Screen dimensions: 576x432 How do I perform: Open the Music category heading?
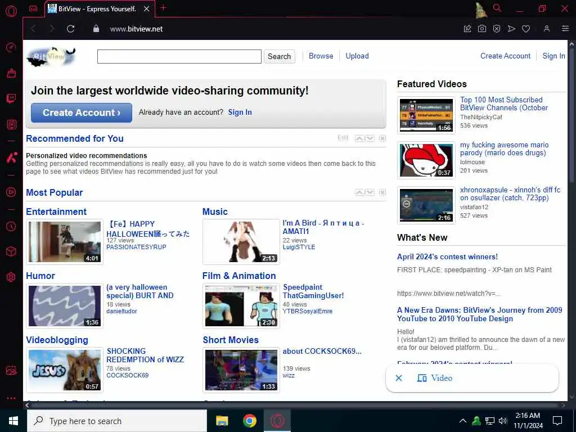pos(215,211)
